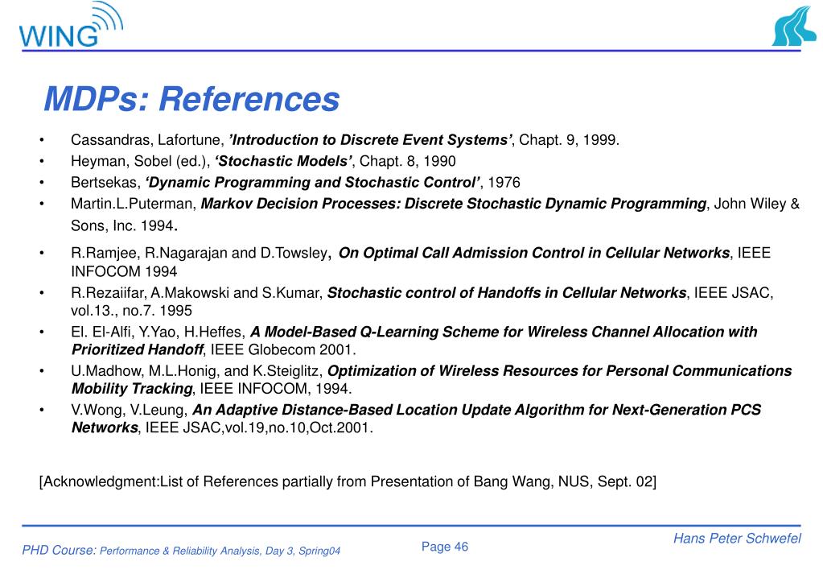Click the 'Hans Peter Schwefel' footer name
The image size is (823, 570).
[737, 539]
